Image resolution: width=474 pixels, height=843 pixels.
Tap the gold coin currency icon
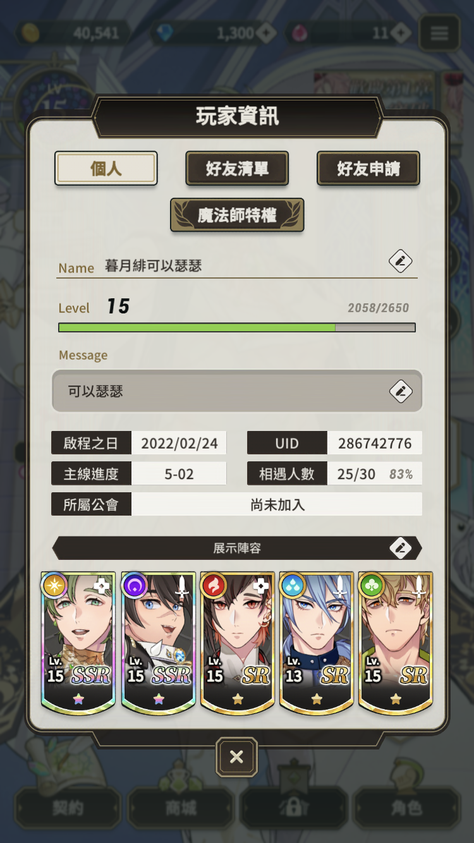30,33
